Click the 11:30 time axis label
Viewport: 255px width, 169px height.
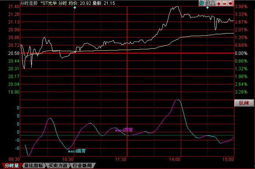point(121,159)
